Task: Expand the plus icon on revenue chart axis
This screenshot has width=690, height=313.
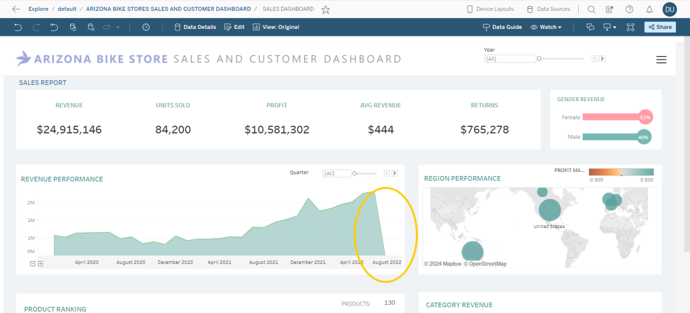Action: pos(40,263)
